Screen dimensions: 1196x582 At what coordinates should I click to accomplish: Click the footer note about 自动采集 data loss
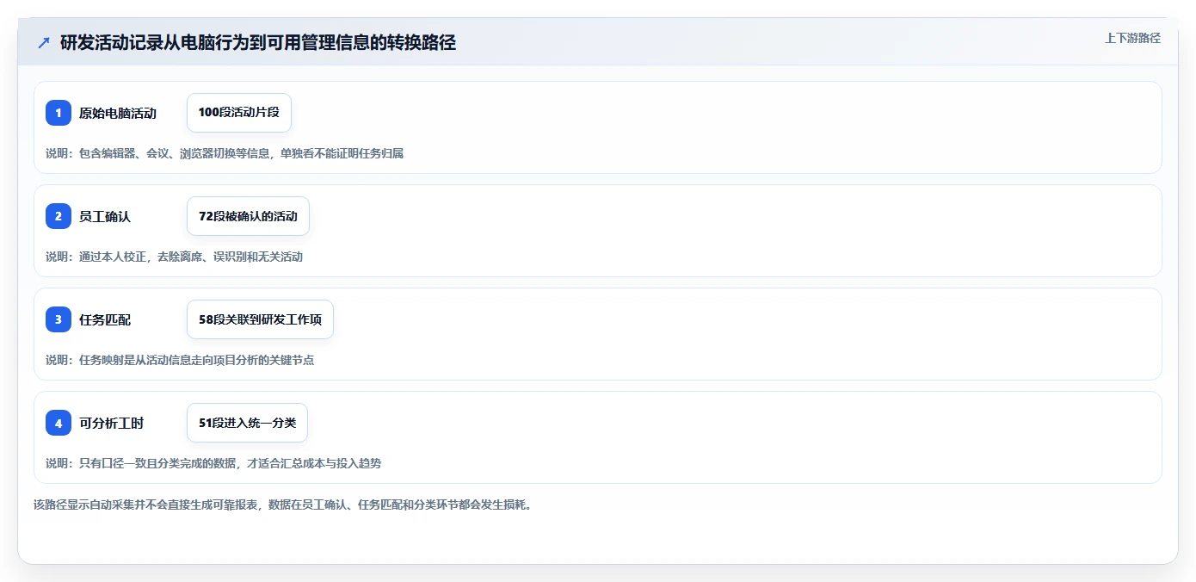click(x=282, y=505)
